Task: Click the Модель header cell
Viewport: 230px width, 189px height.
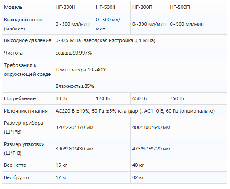Action: point(28,7)
